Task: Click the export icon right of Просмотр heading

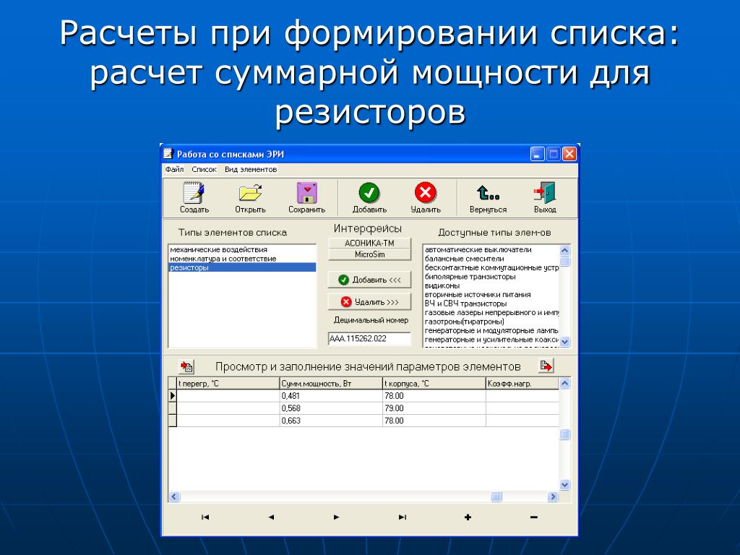Action: click(546, 366)
